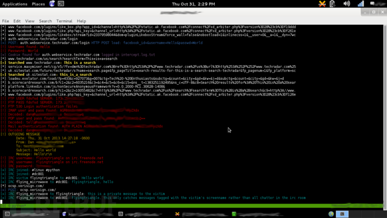Click the tmux python status bar
387x218 pixels.
click(192, 206)
